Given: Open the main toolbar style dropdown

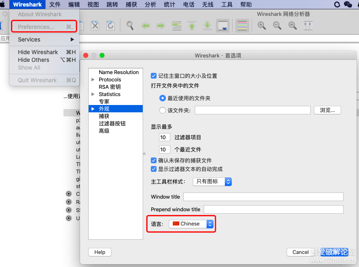Looking at the screenshot, I should click(212, 182).
